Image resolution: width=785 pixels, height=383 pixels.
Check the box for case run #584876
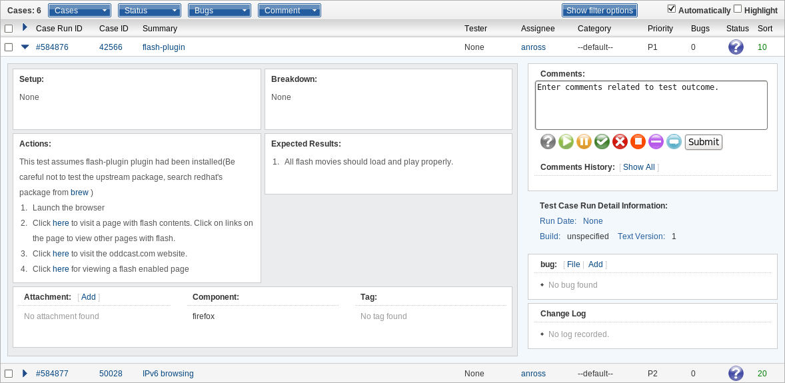(9, 47)
